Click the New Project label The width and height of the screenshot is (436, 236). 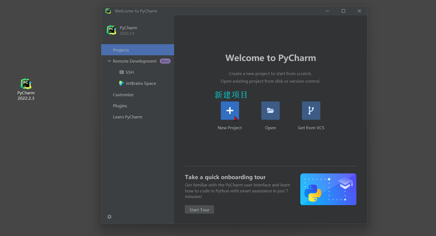pyautogui.click(x=230, y=128)
